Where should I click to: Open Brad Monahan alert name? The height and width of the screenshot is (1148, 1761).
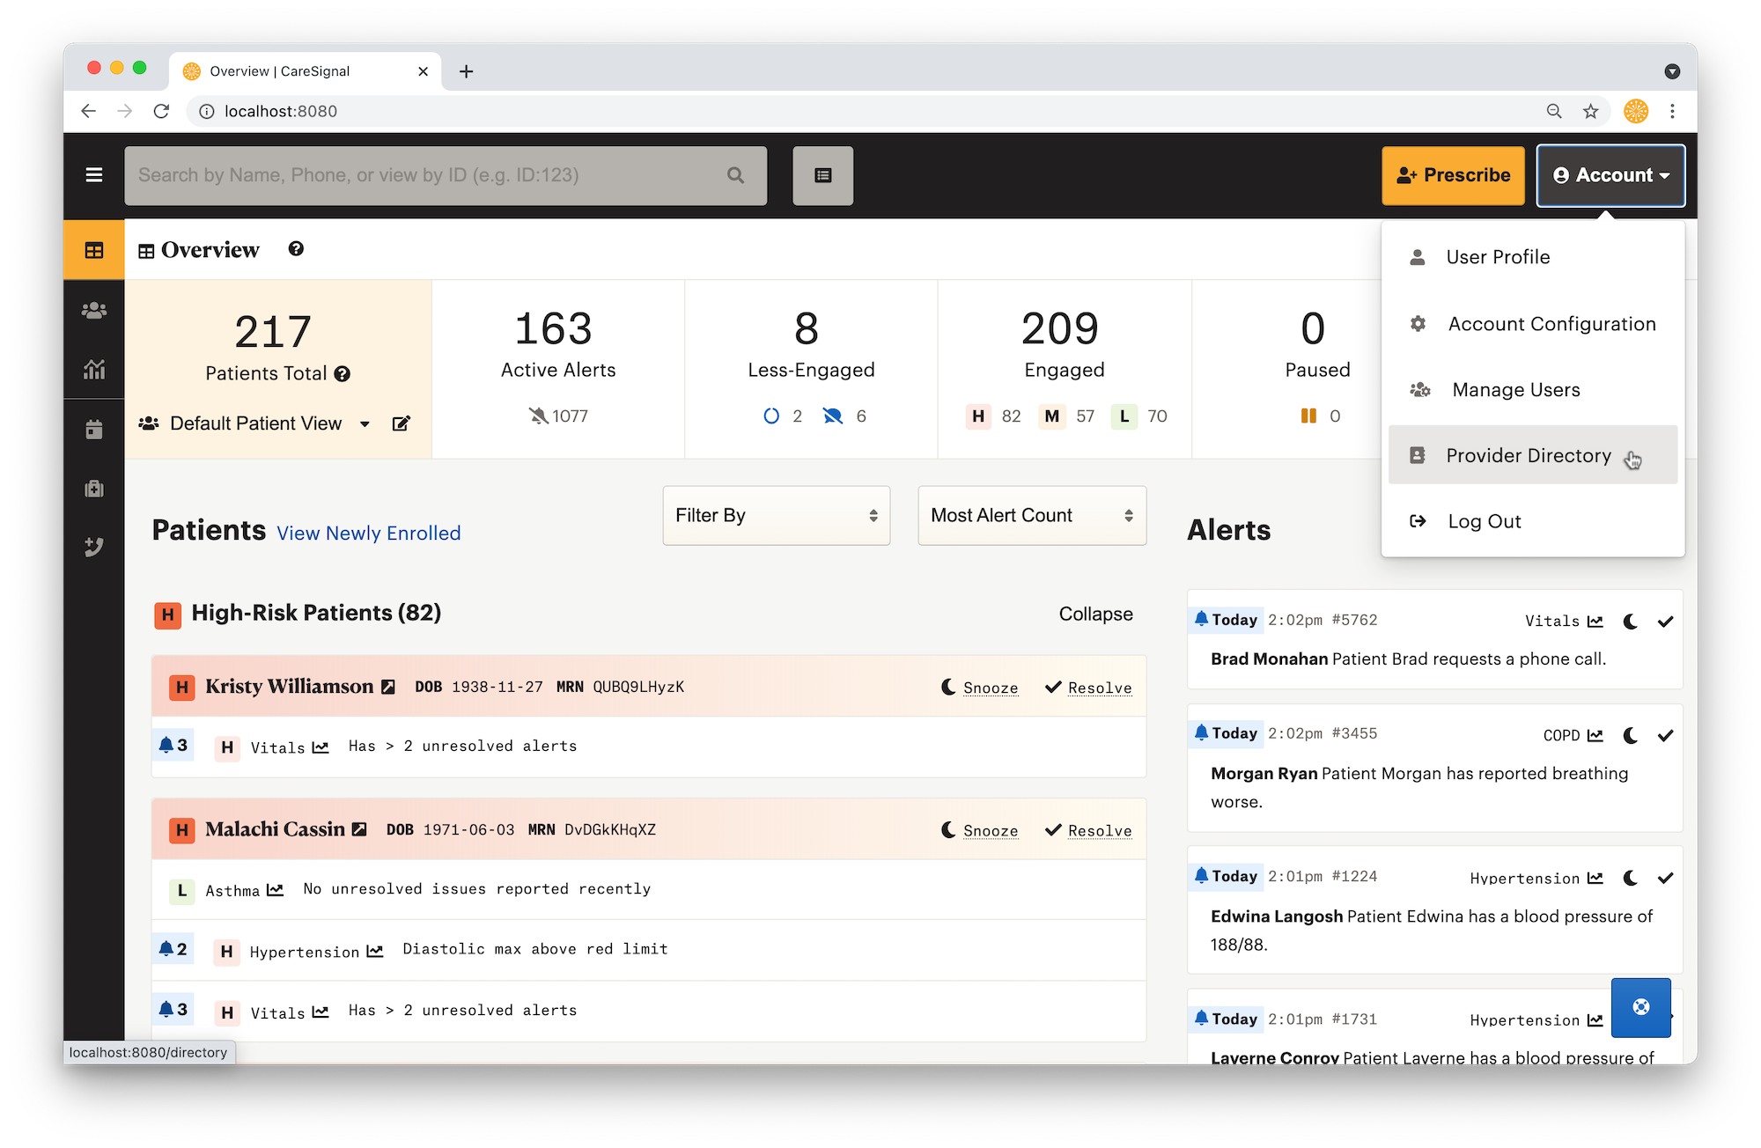(1269, 659)
